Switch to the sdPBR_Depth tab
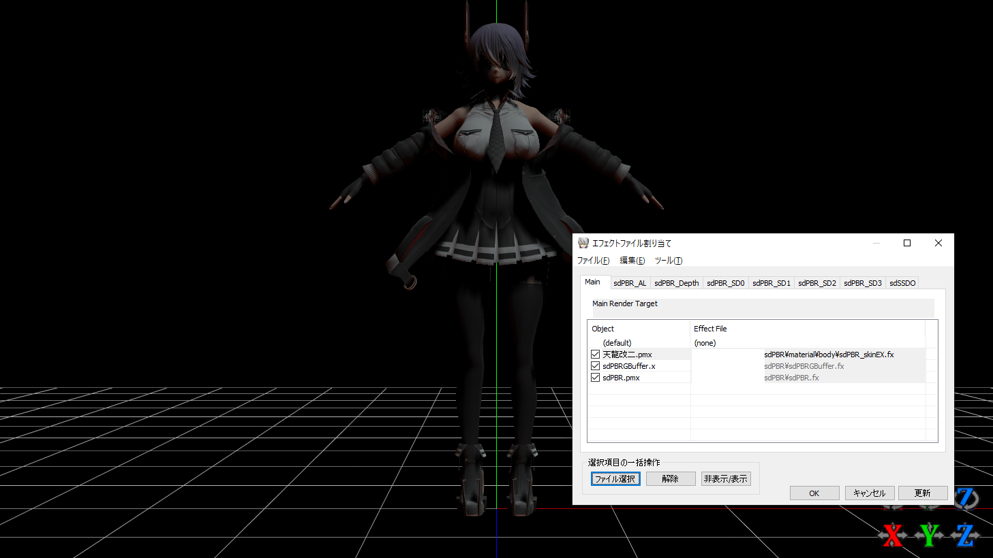Viewport: 993px width, 558px height. pos(676,283)
